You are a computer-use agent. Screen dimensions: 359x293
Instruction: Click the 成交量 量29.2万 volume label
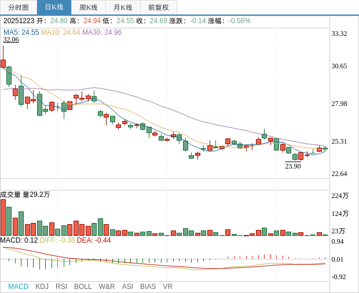(25, 195)
